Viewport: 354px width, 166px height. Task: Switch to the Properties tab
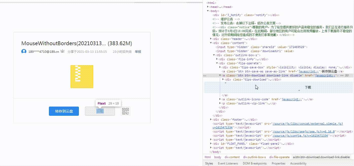coord(278,163)
